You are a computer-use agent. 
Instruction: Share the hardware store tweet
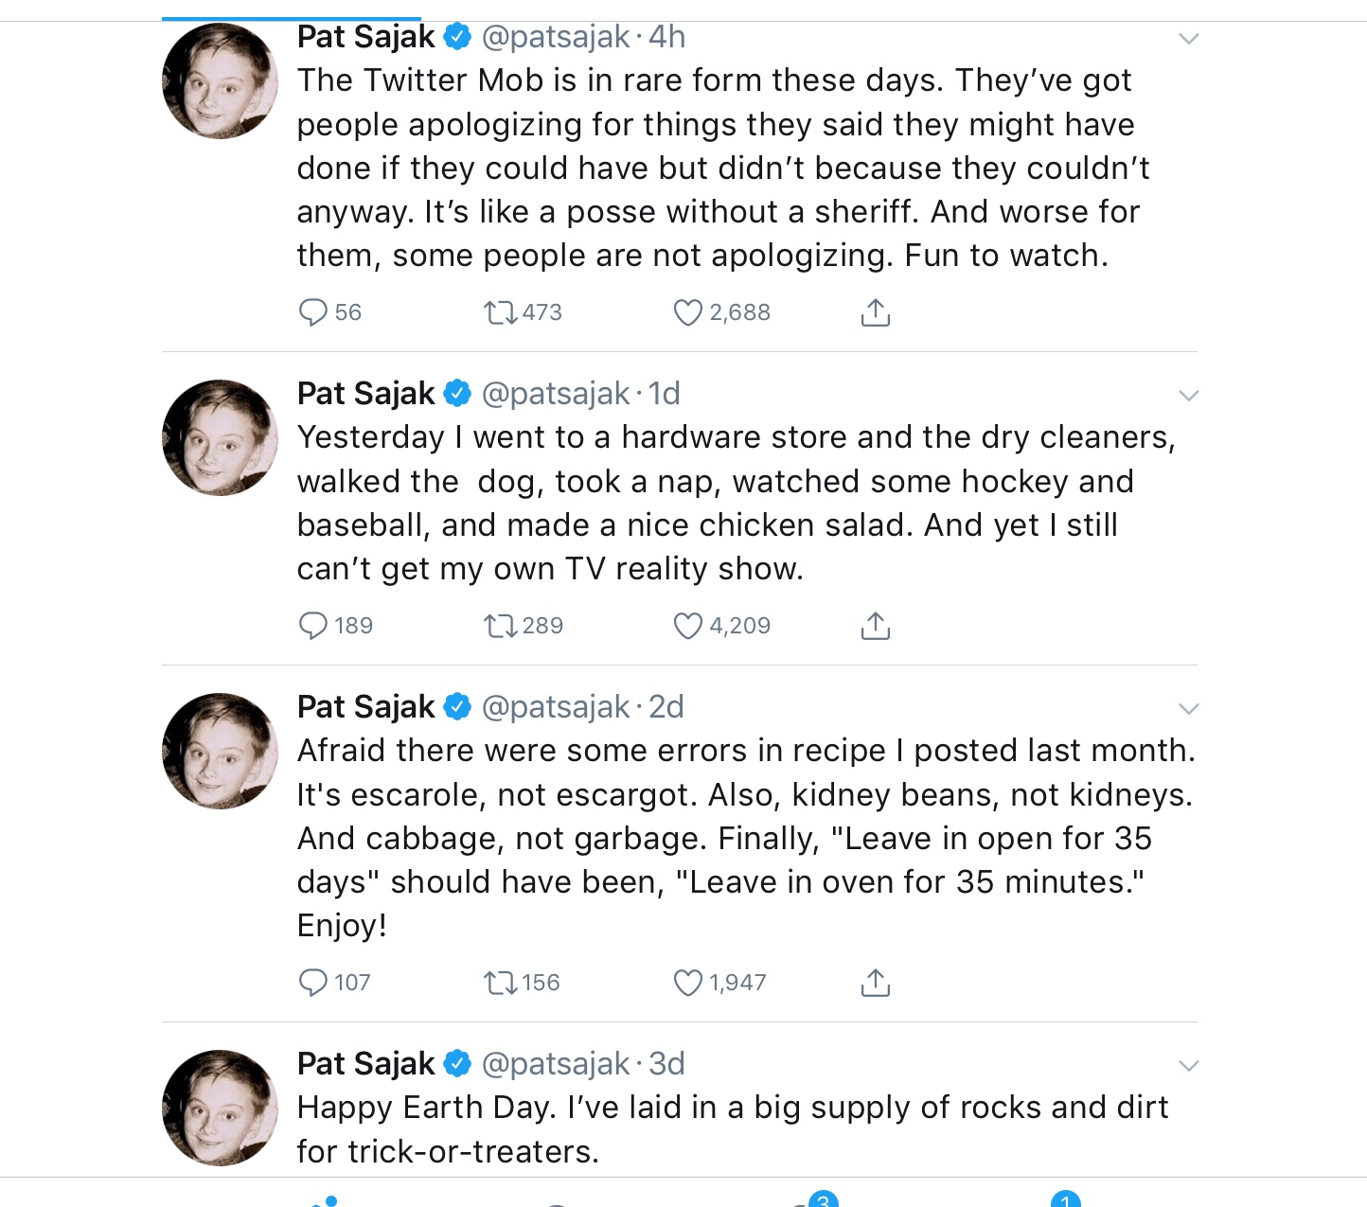tap(876, 626)
